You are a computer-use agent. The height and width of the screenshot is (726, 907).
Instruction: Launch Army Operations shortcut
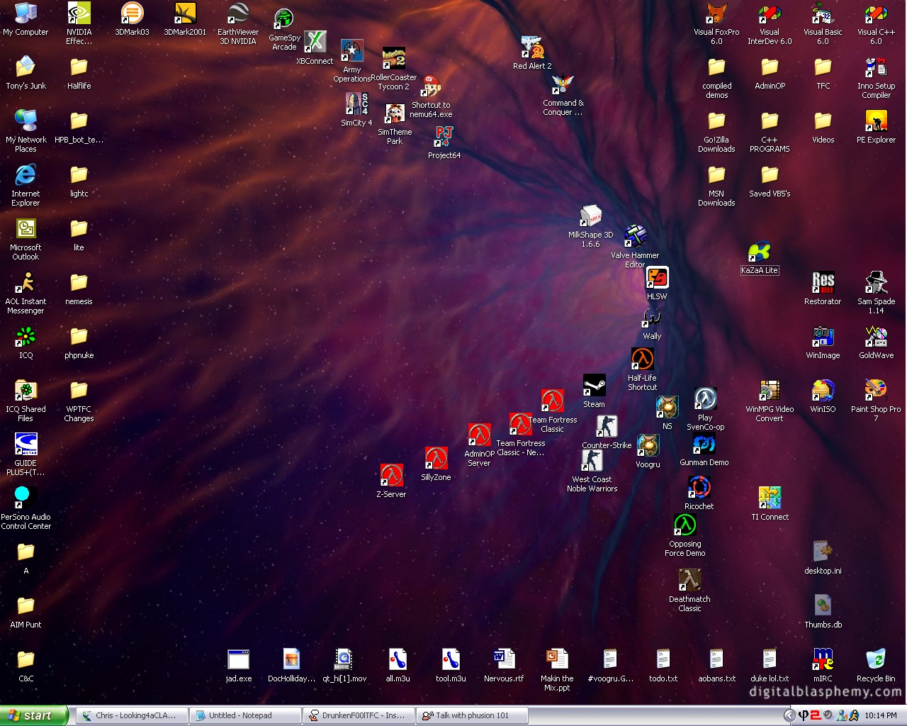click(352, 62)
